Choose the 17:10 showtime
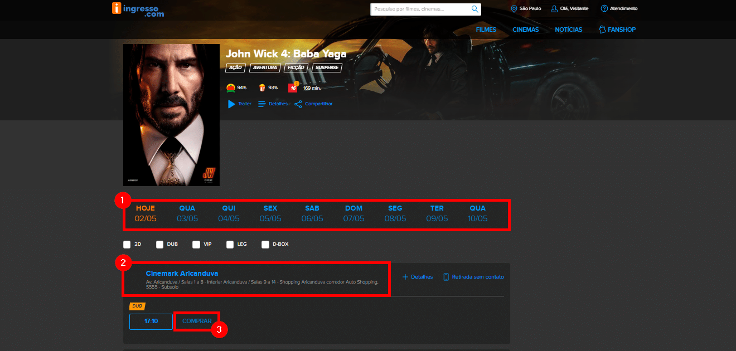This screenshot has width=736, height=351. point(151,321)
